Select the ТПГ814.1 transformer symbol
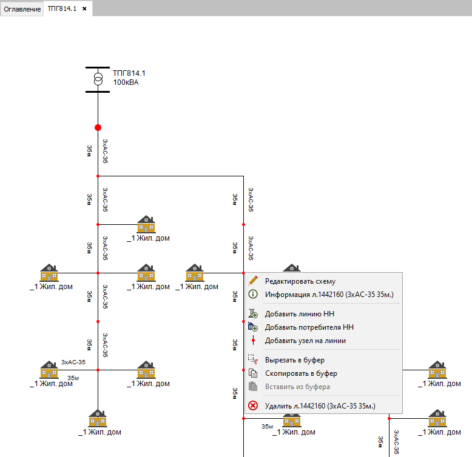The height and width of the screenshot is (457, 472). (98, 79)
